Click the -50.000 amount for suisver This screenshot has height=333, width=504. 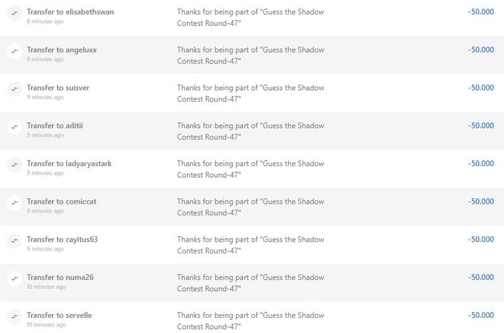481,88
